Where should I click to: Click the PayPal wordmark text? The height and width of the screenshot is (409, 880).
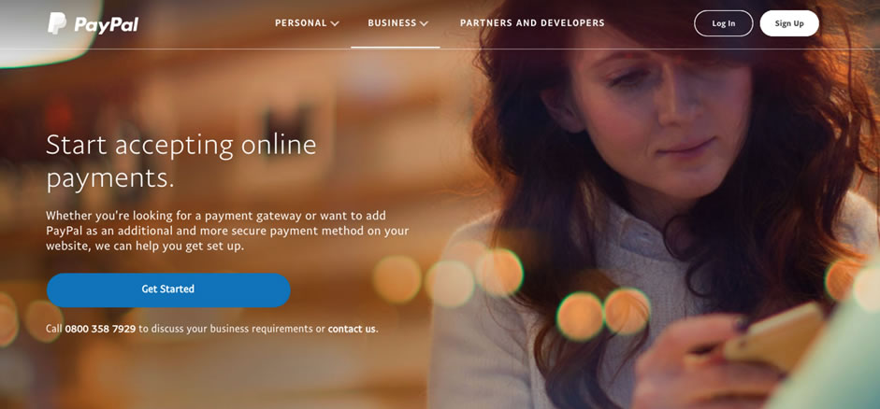click(106, 24)
